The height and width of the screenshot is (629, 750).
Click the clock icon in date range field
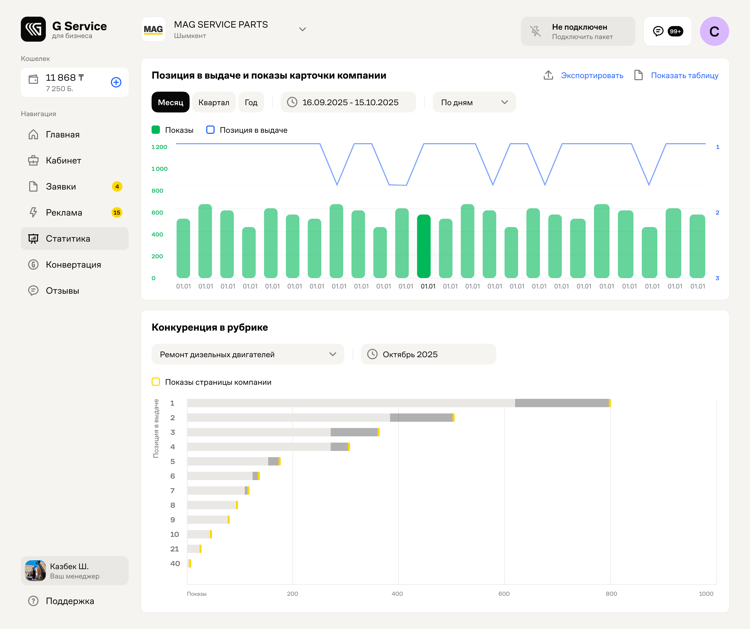[x=292, y=103]
